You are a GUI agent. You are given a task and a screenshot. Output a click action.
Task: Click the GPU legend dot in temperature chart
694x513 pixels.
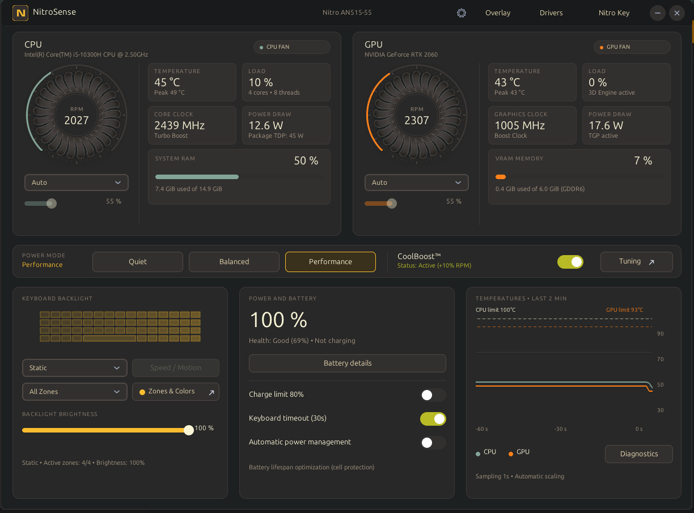pyautogui.click(x=511, y=453)
